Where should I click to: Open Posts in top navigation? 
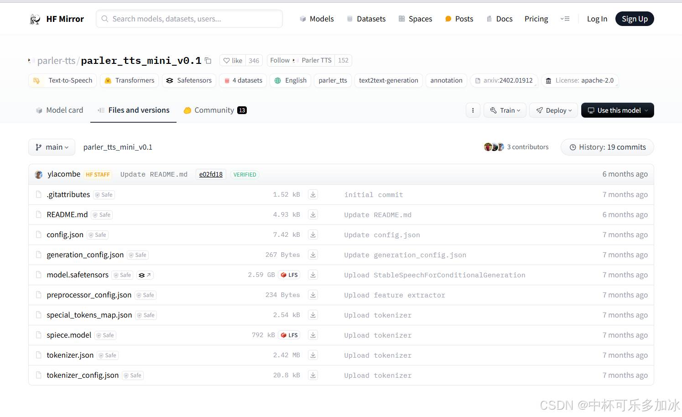coord(459,19)
